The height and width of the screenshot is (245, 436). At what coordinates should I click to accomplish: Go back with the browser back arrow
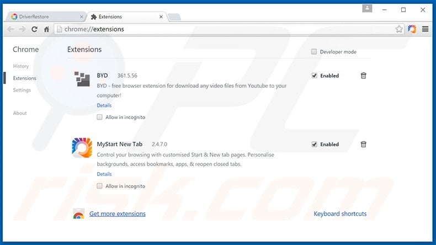(x=10, y=29)
